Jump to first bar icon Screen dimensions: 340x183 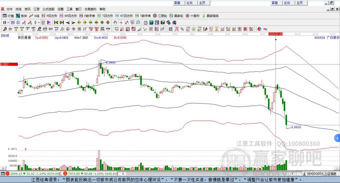pyautogui.click(x=56, y=23)
